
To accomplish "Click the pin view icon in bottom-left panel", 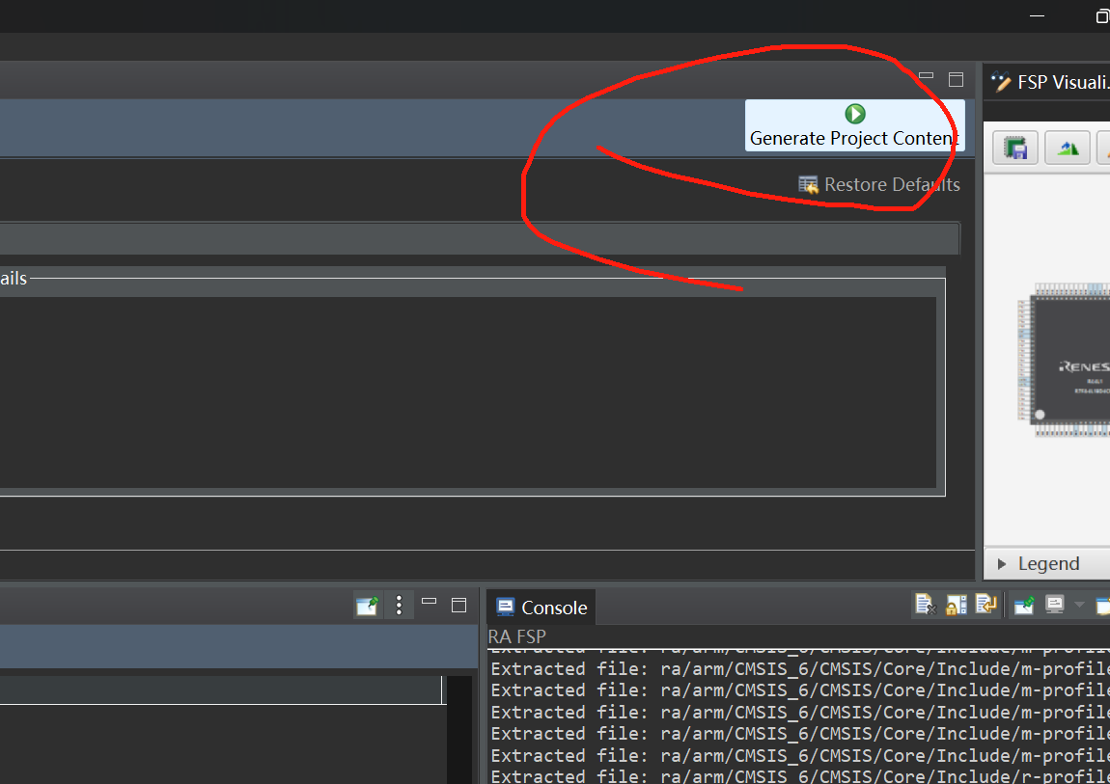I will tap(368, 606).
